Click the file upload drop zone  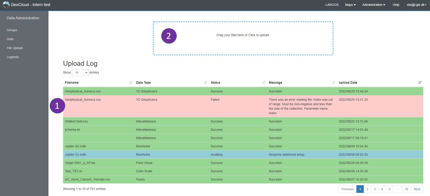(x=243, y=38)
